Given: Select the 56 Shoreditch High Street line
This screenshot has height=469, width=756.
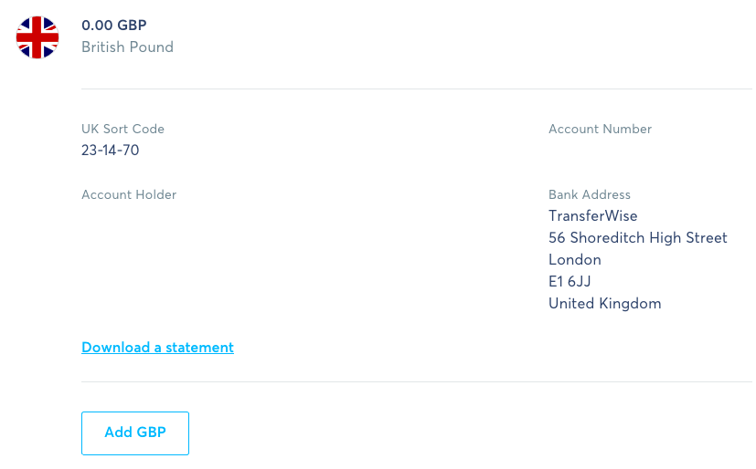Looking at the screenshot, I should tap(638, 237).
